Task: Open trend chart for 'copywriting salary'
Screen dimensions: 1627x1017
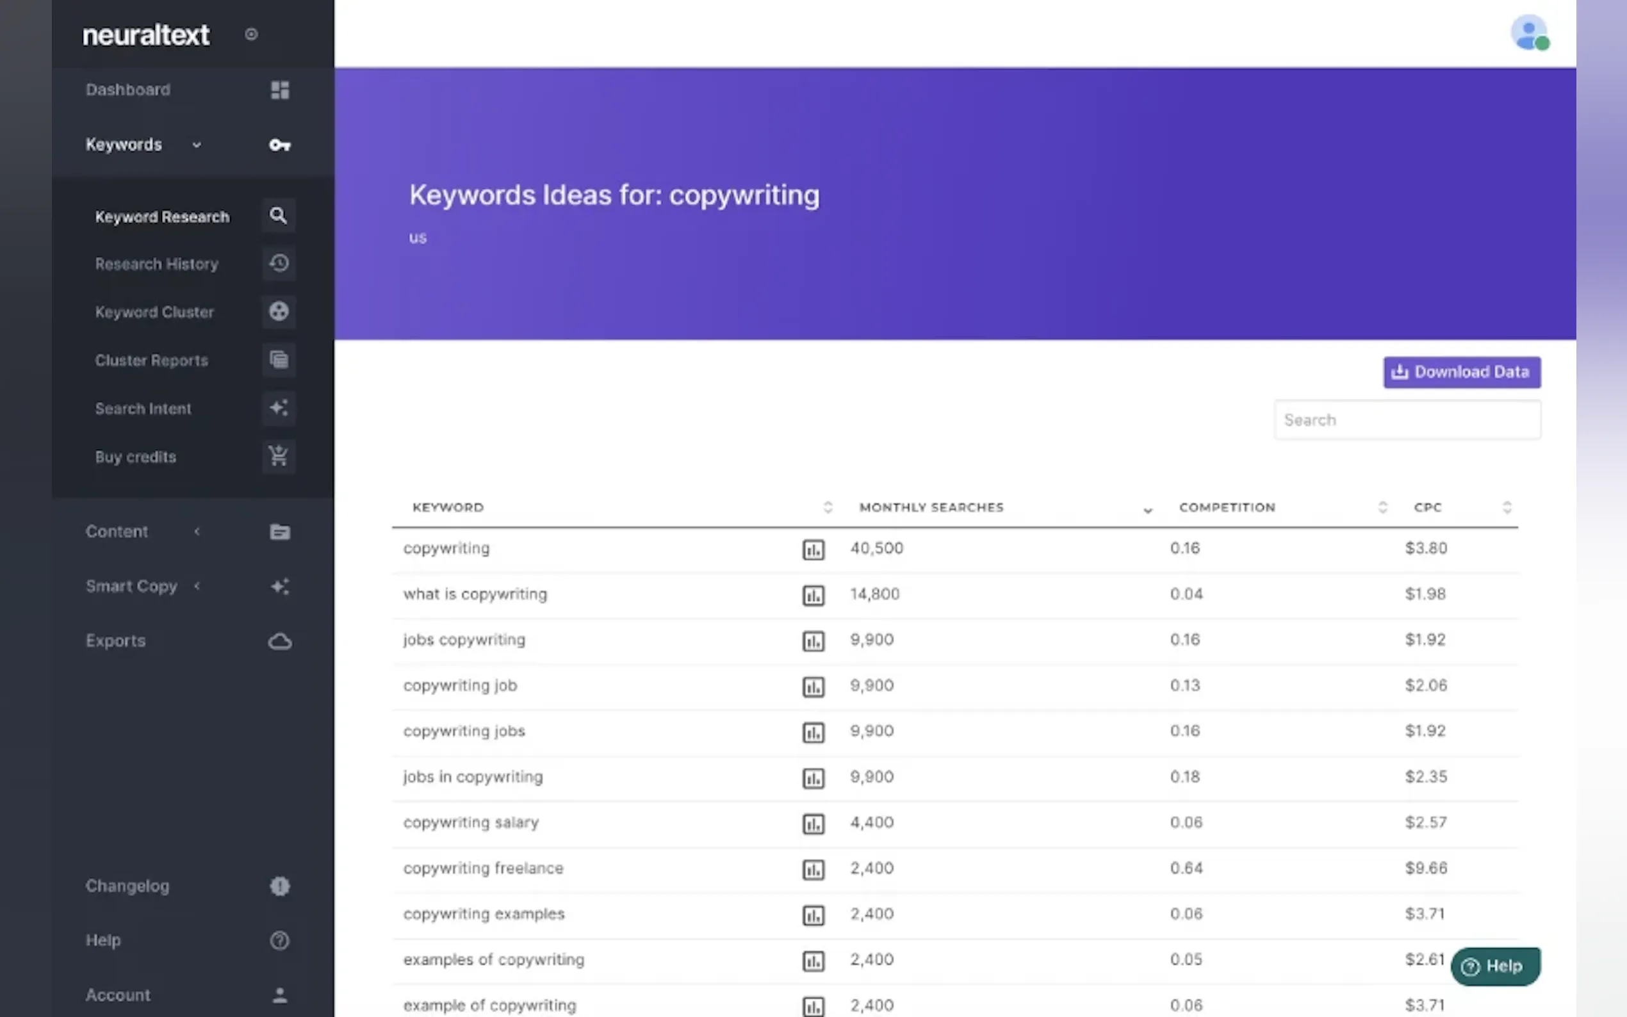Action: point(813,824)
